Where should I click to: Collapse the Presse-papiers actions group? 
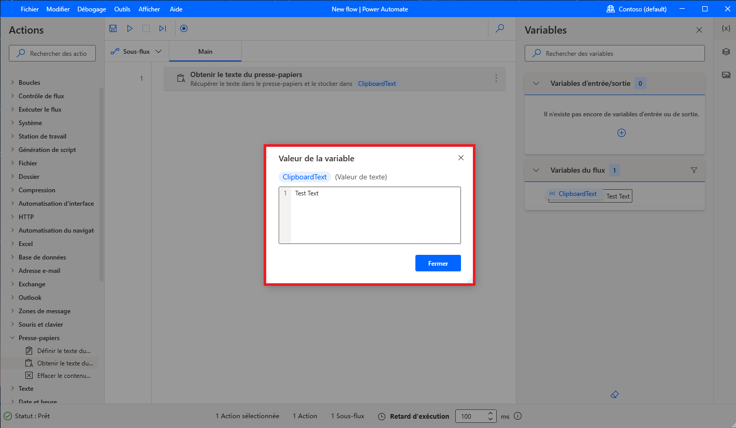(11, 338)
